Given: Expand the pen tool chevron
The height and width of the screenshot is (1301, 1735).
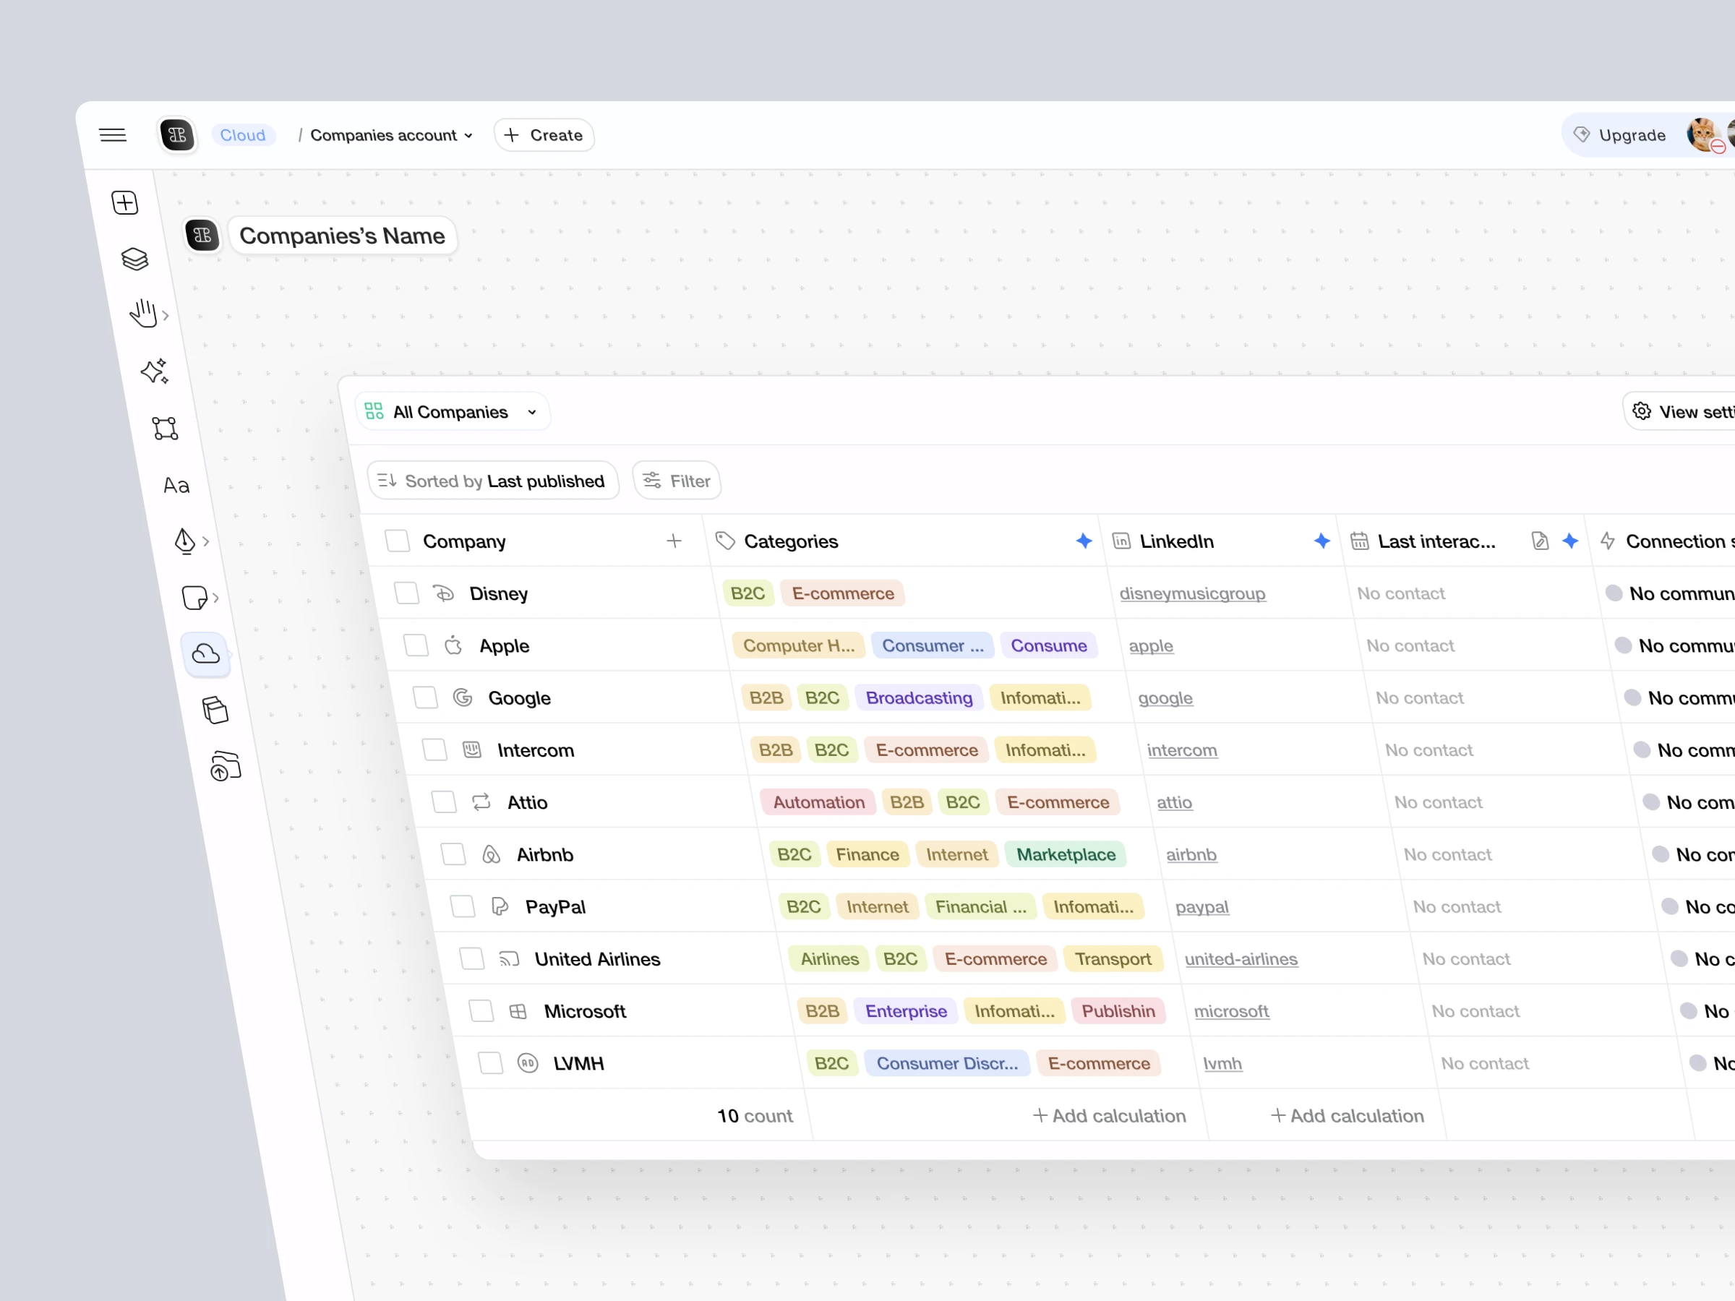Looking at the screenshot, I should tap(205, 541).
